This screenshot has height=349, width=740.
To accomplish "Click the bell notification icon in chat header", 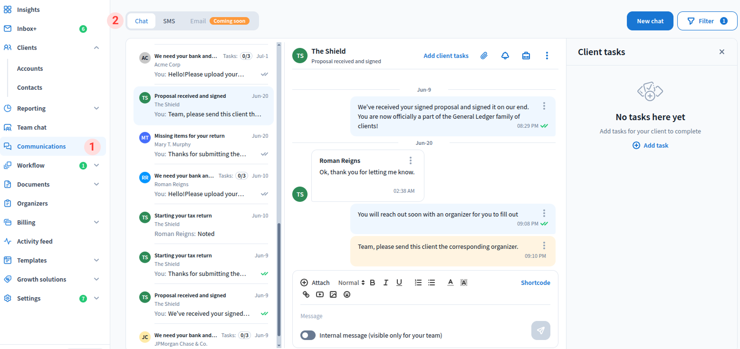I will click(505, 56).
